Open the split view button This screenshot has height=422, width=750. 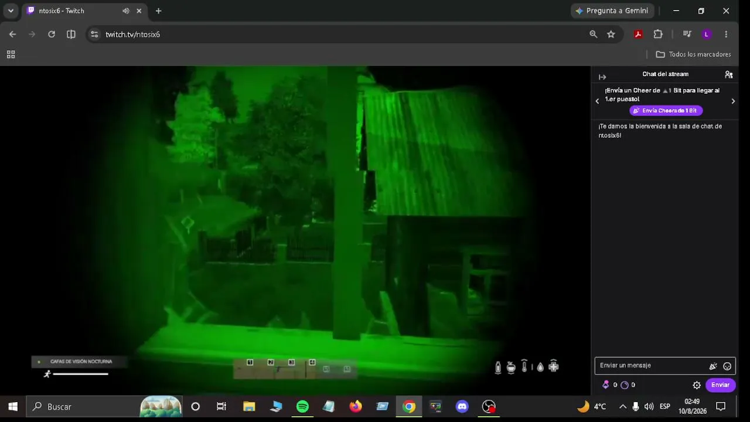tap(71, 34)
